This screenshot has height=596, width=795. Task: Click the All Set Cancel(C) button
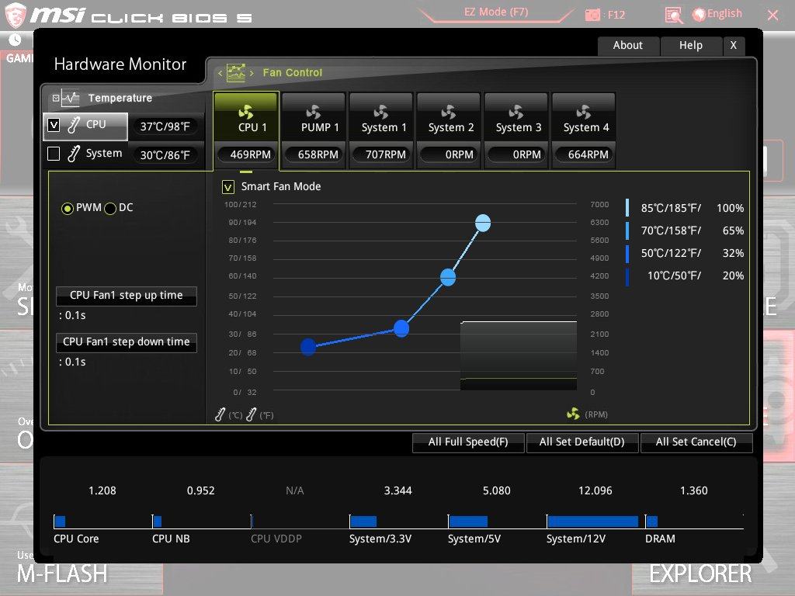click(x=696, y=442)
